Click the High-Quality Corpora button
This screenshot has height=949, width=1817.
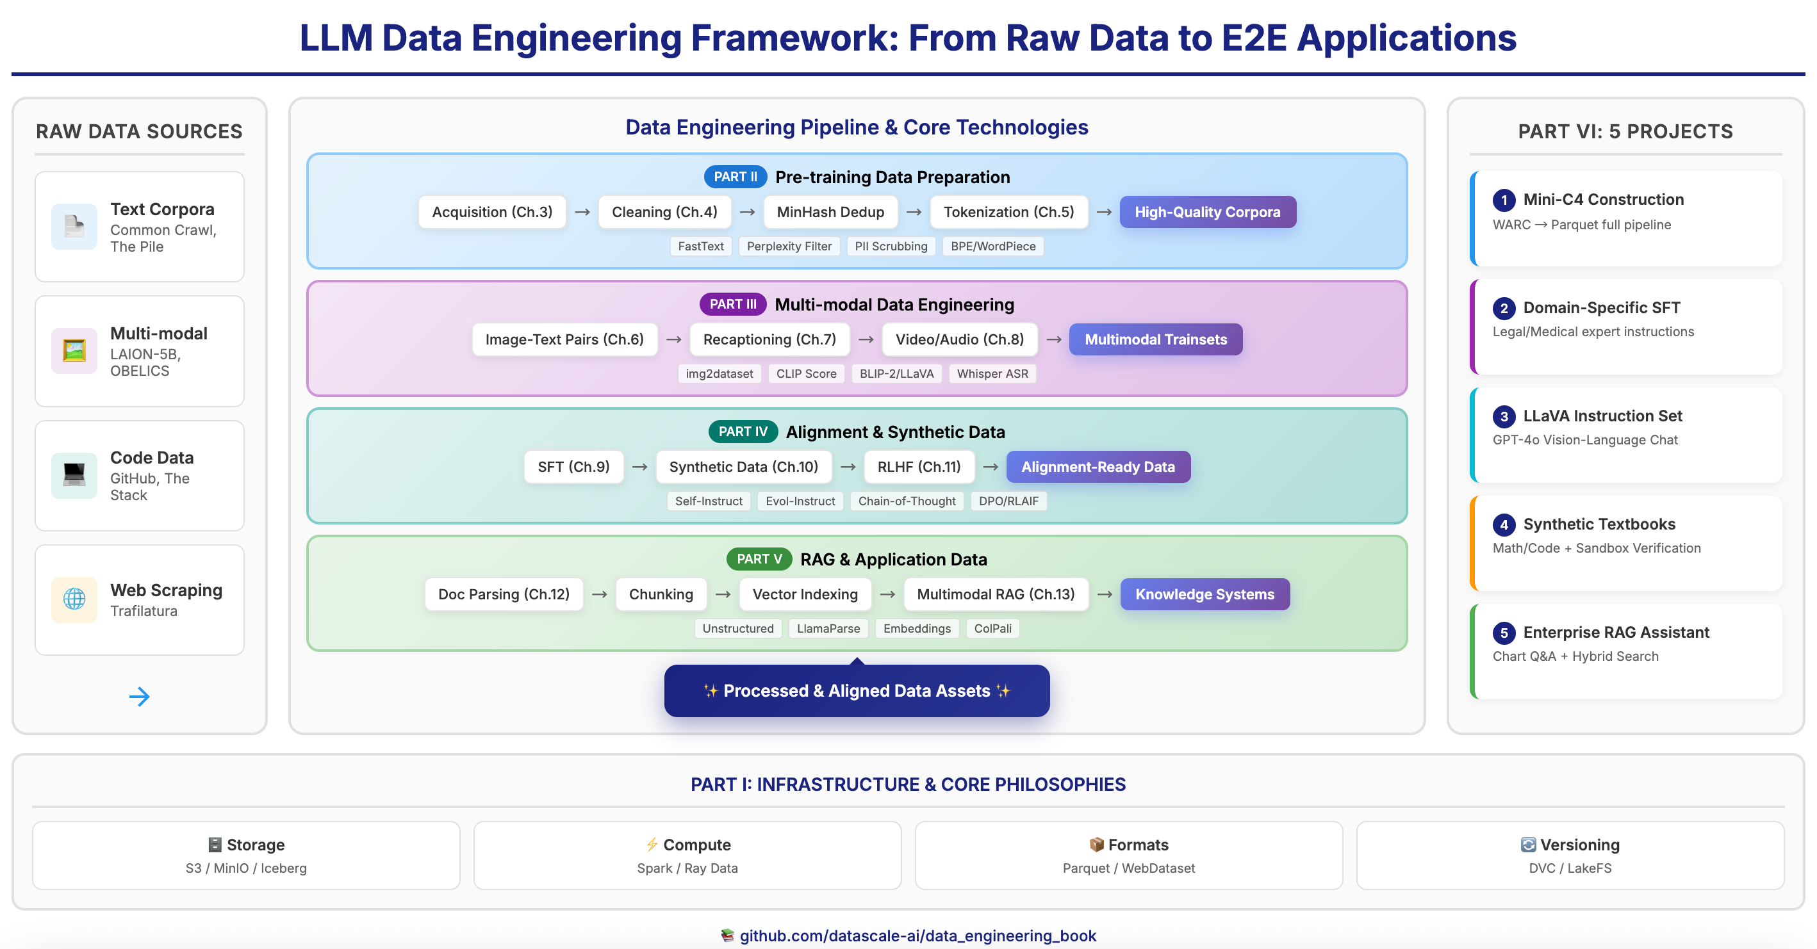(1207, 212)
